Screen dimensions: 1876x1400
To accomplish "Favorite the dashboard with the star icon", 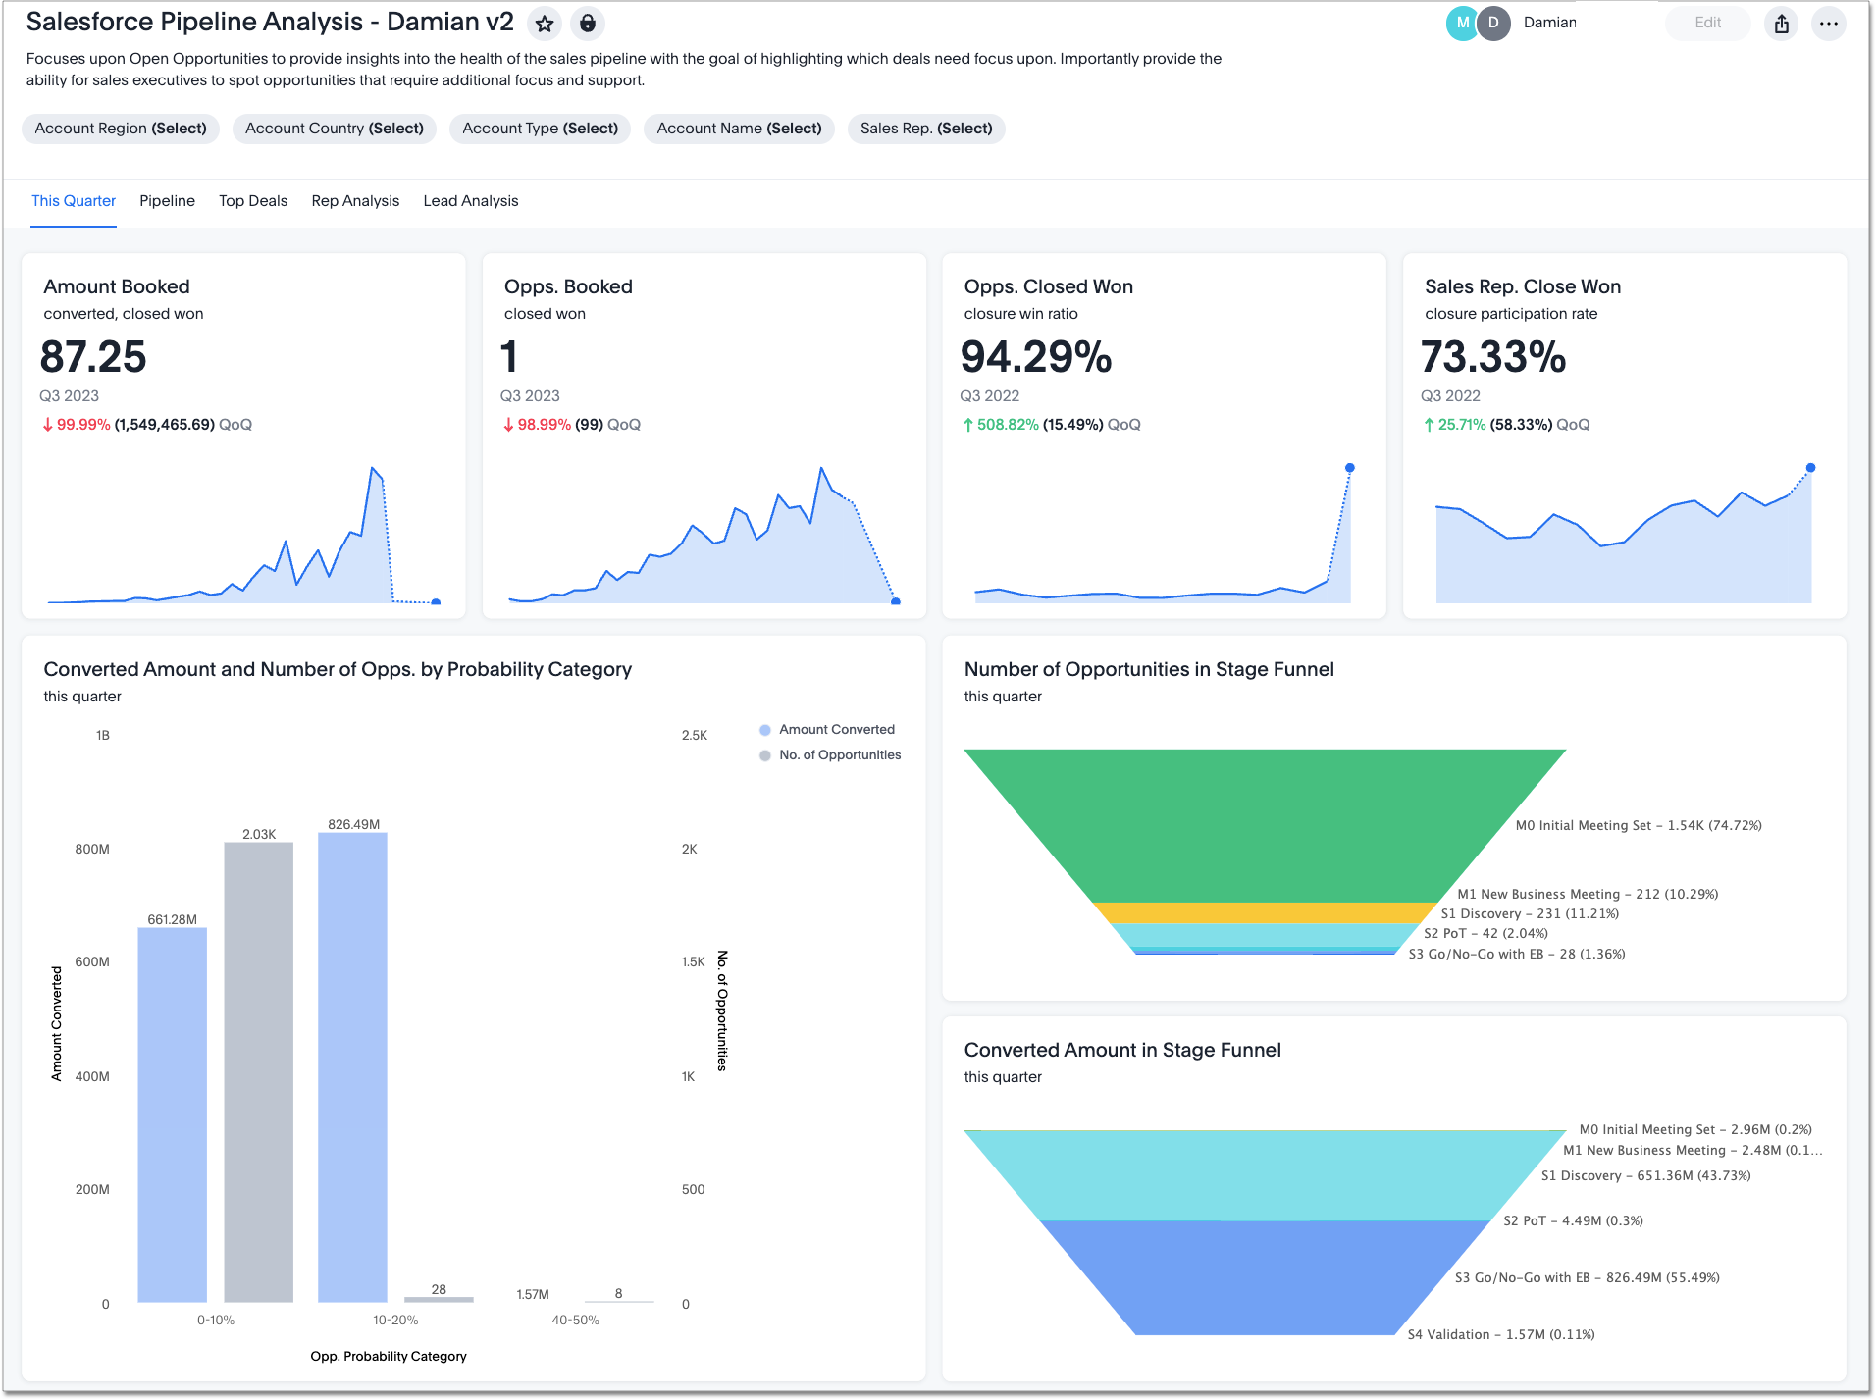I will [545, 24].
